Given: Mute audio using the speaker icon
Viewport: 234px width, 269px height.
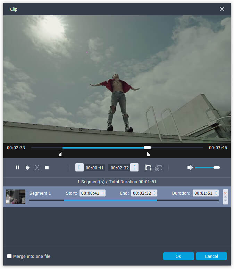Looking at the screenshot, I should (190, 168).
